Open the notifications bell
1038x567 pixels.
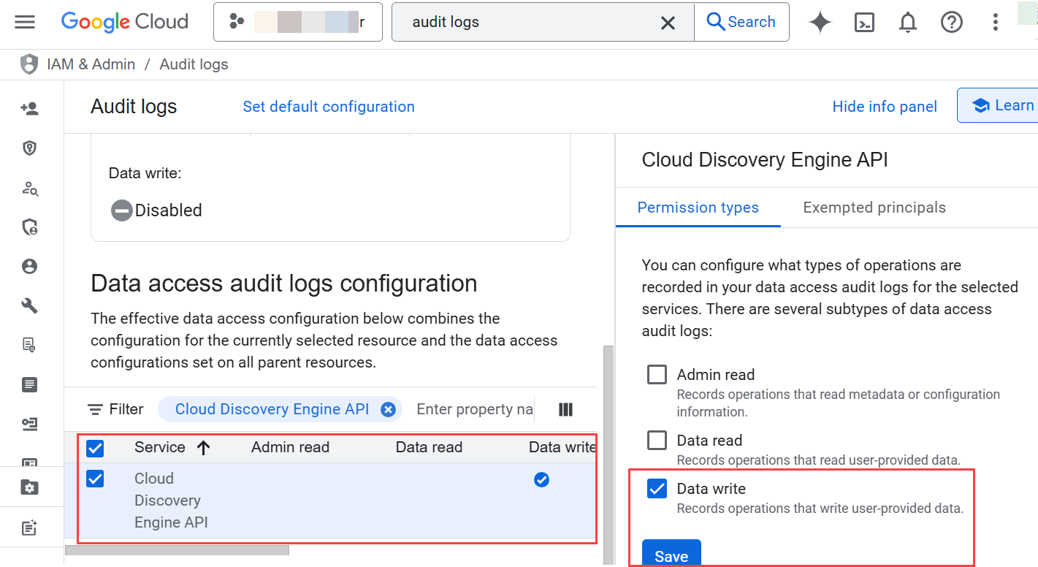[907, 23]
